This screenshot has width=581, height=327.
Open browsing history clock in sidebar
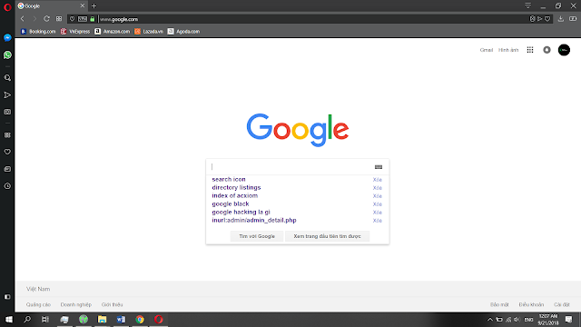pos(7,186)
